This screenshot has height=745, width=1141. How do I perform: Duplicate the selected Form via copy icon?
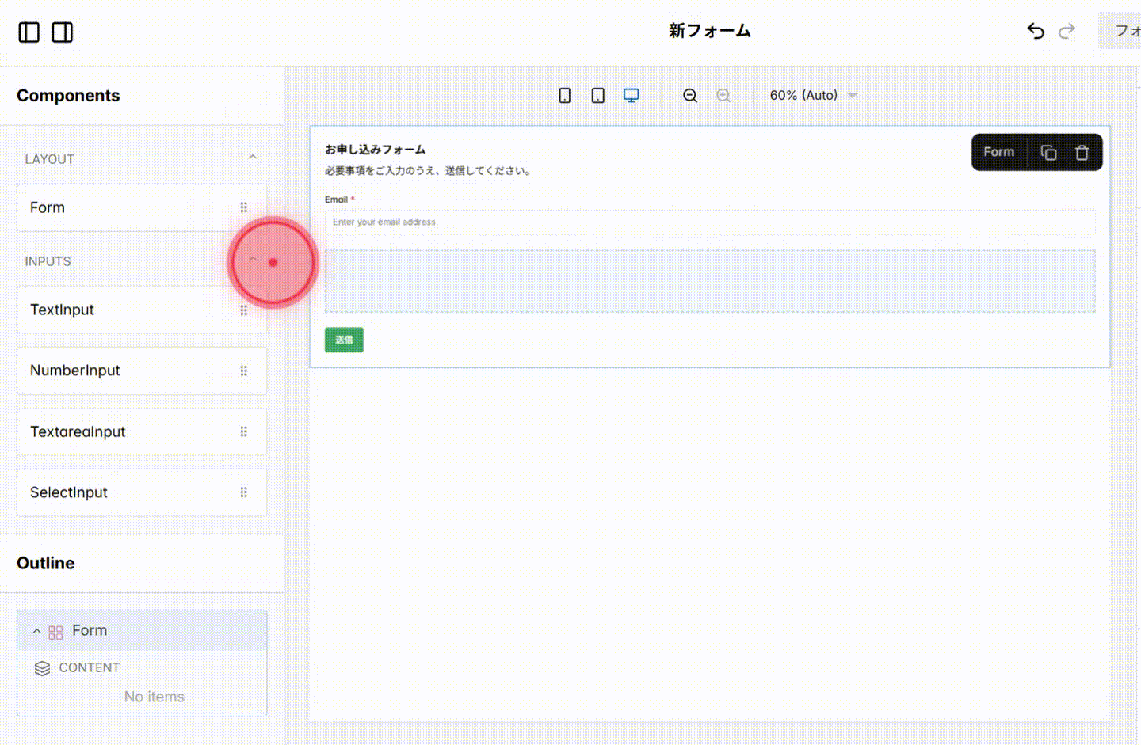click(x=1048, y=152)
